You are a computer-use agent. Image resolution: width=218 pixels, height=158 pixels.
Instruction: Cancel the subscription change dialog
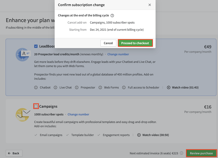point(108,43)
